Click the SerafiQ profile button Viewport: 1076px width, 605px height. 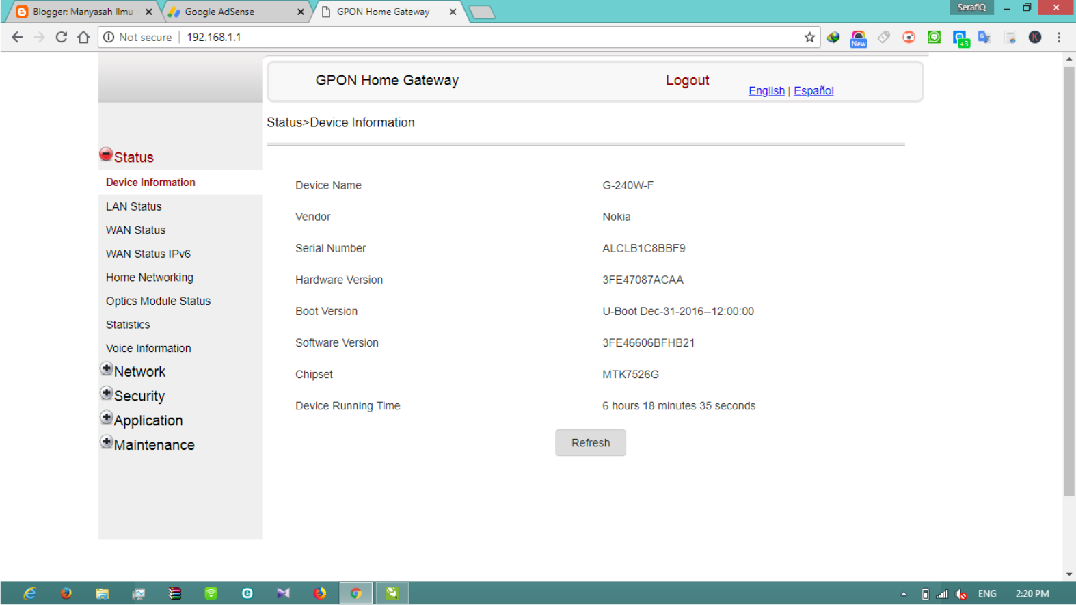[x=971, y=8]
